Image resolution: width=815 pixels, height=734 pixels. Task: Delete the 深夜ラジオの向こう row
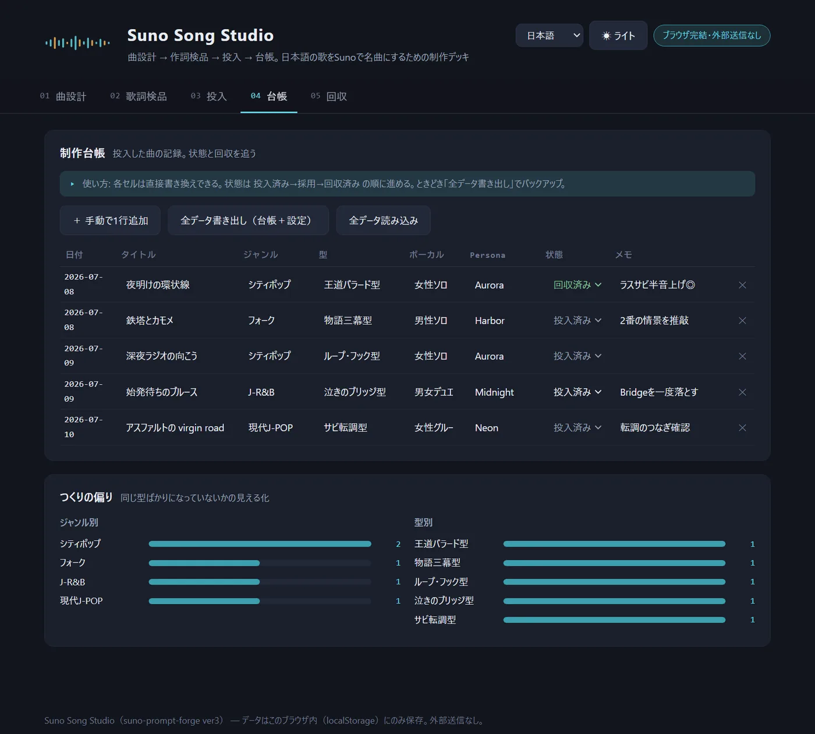pos(742,356)
